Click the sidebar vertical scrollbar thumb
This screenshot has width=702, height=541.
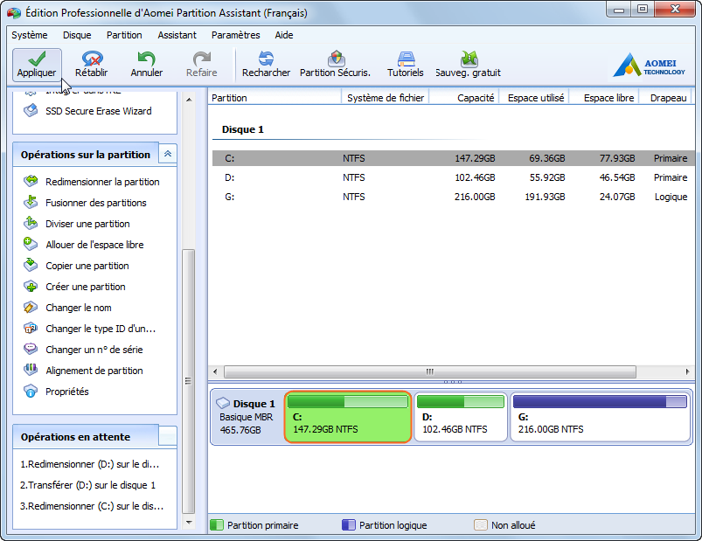[189, 381]
